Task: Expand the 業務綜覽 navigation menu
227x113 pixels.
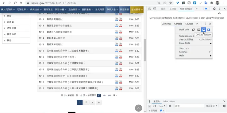Action: click(x=61, y=10)
